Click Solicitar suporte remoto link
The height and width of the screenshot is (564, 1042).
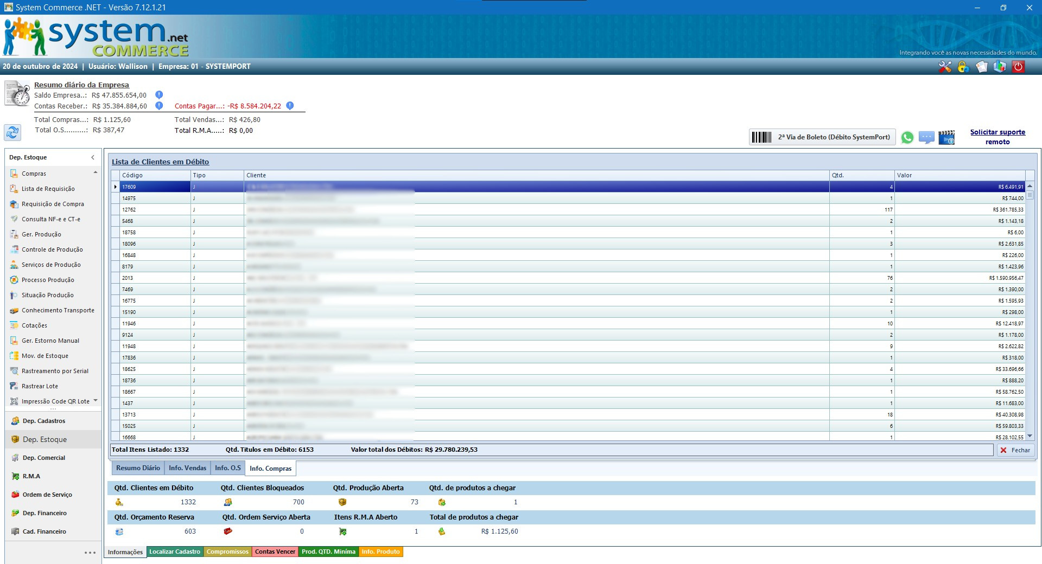(x=997, y=137)
